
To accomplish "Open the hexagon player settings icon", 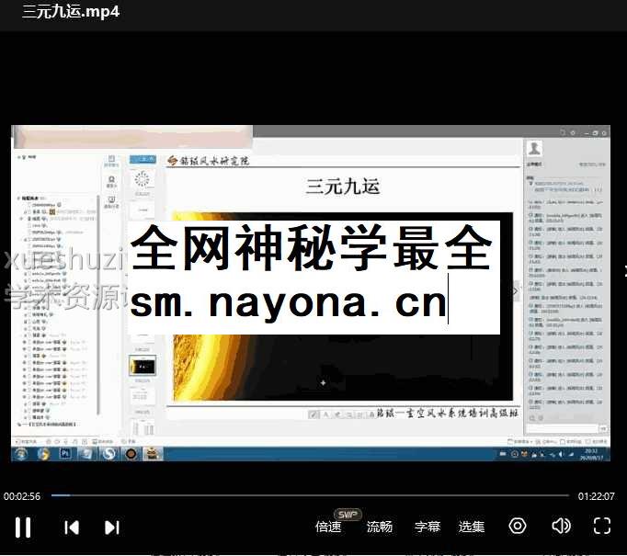I will coord(518,526).
